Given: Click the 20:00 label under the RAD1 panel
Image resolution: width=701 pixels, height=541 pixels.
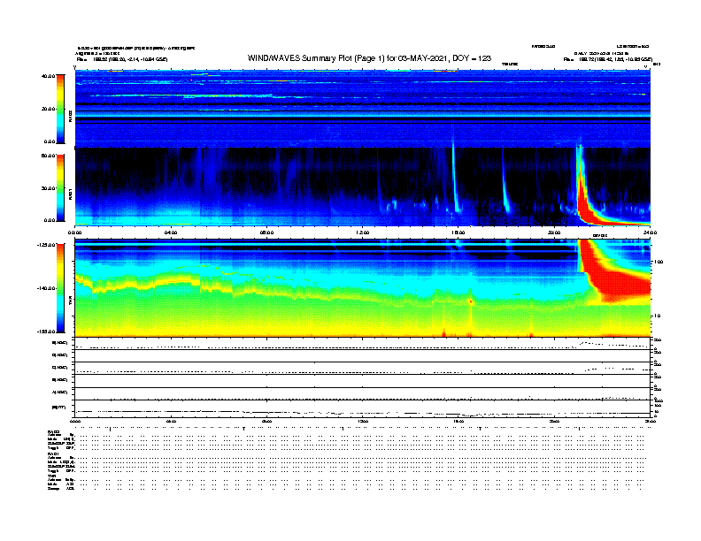Looking at the screenshot, I should click(x=554, y=232).
